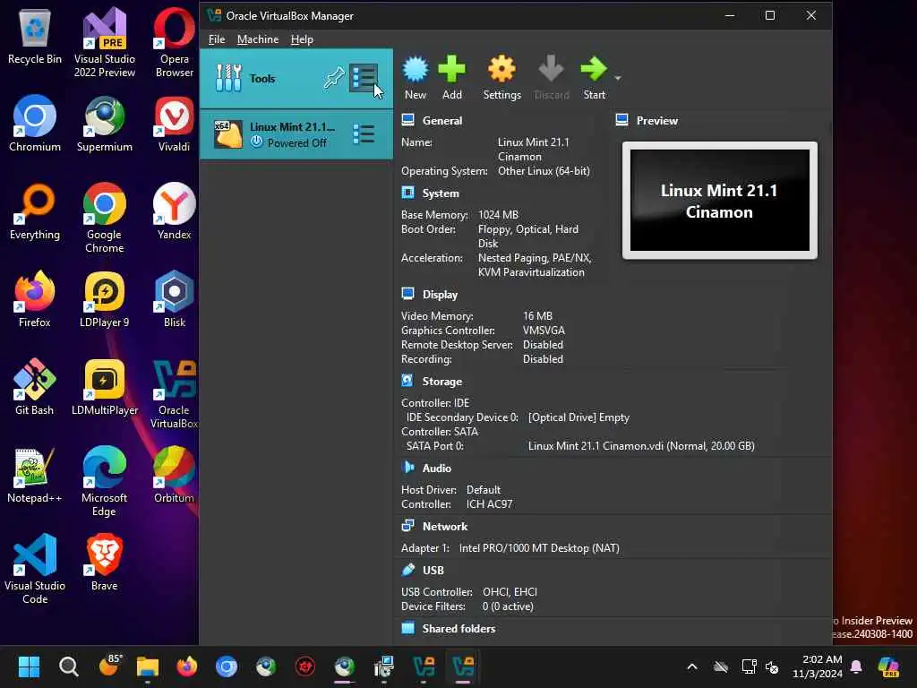The image size is (917, 688).
Task: Select Google Chrome desktop icon
Action: point(105,218)
